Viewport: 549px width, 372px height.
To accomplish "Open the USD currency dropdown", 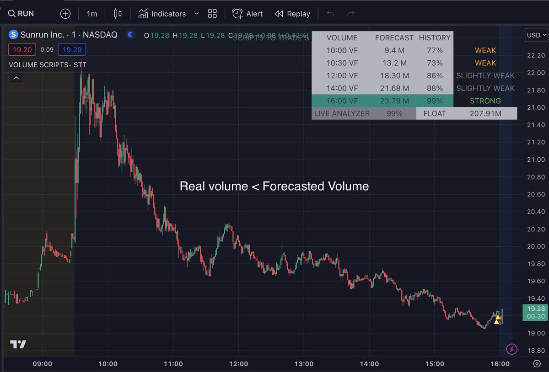I will pos(536,35).
